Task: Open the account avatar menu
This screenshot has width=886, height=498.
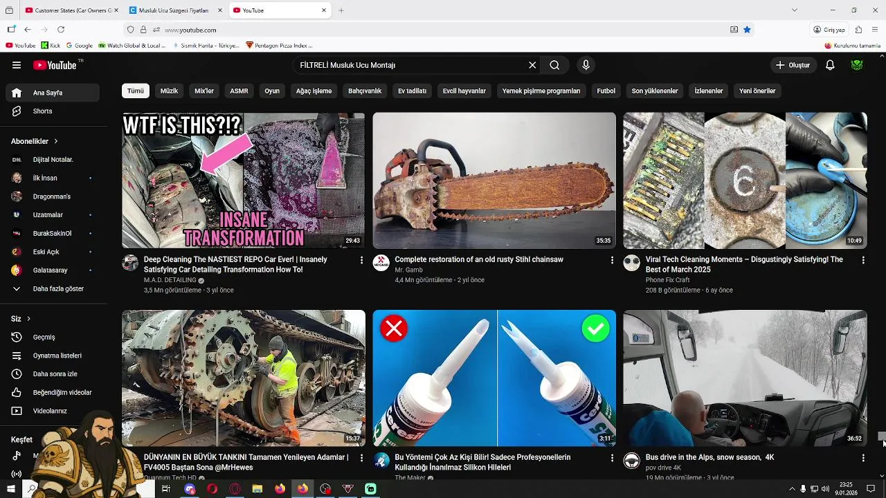Action: tap(857, 65)
